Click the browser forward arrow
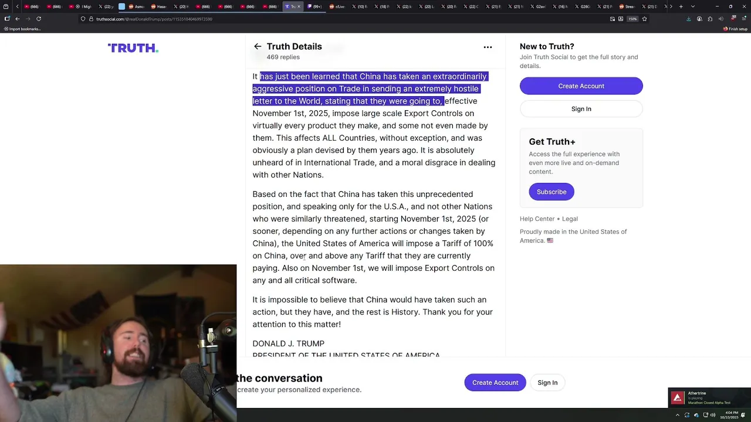 pos(28,19)
